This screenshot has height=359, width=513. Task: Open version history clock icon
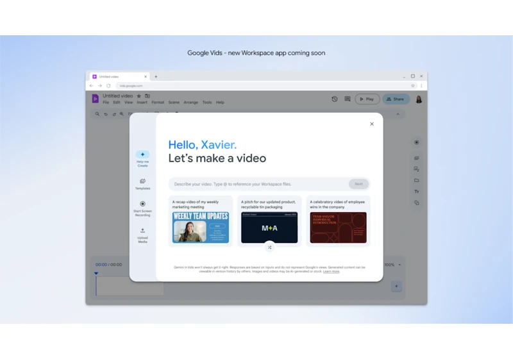pos(334,99)
